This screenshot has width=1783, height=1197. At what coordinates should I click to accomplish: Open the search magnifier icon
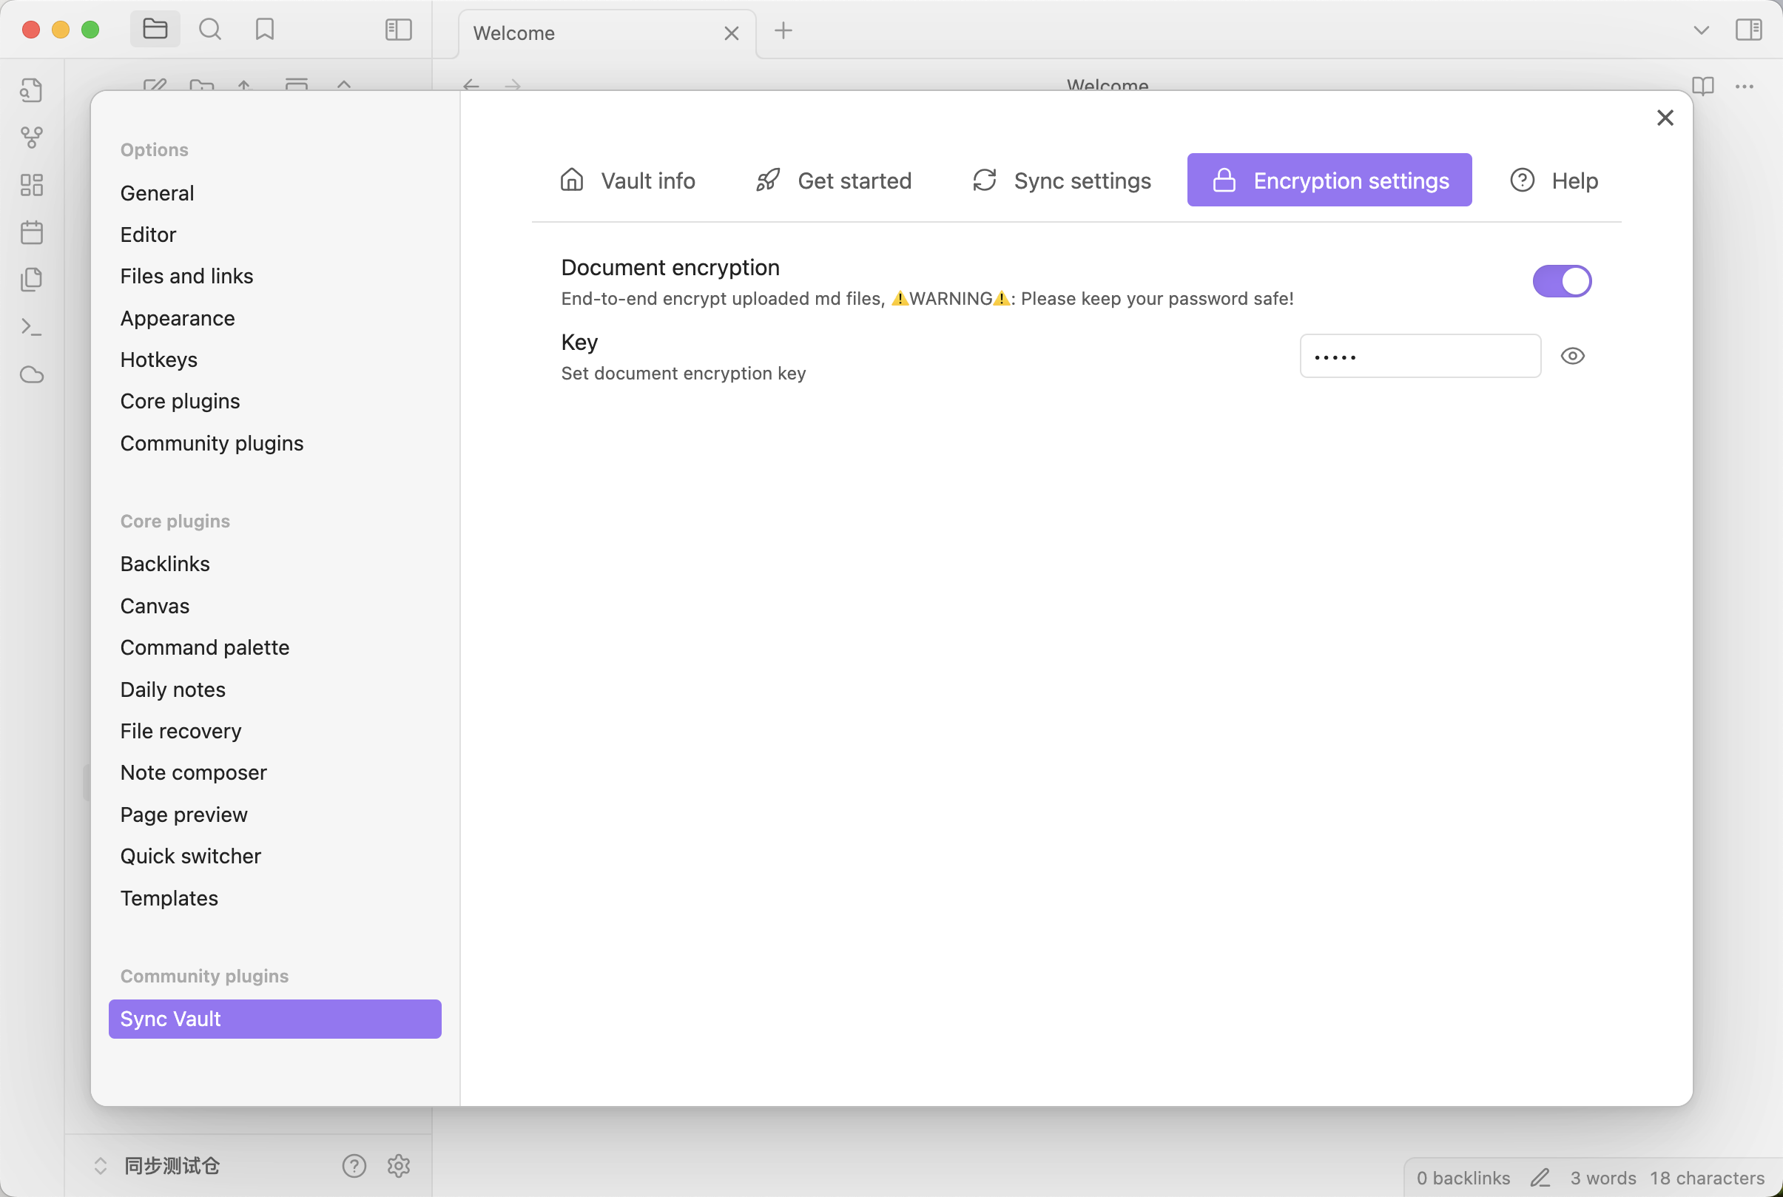tap(210, 30)
